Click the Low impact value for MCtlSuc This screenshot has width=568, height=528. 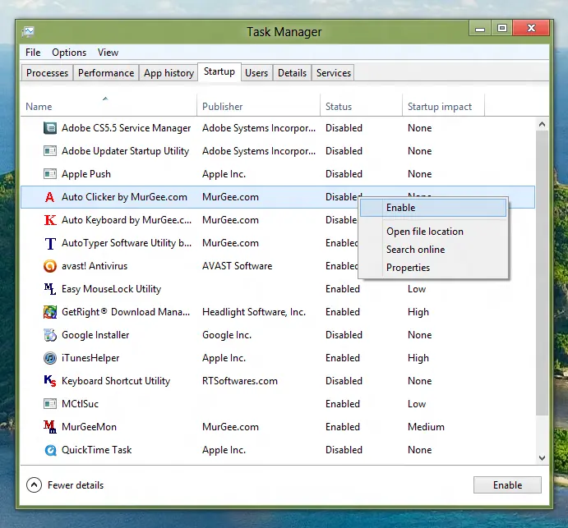(x=417, y=404)
